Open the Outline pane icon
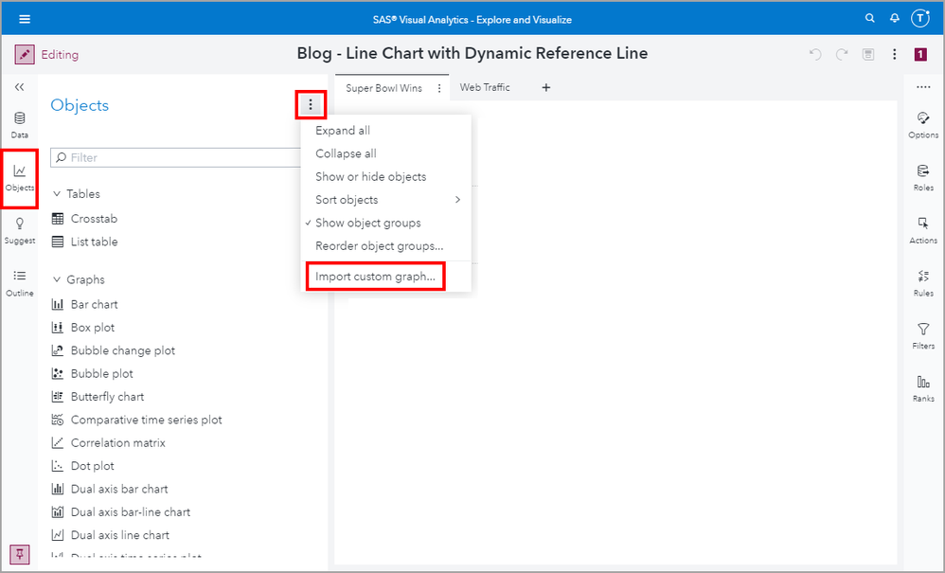This screenshot has width=945, height=573. tap(19, 281)
